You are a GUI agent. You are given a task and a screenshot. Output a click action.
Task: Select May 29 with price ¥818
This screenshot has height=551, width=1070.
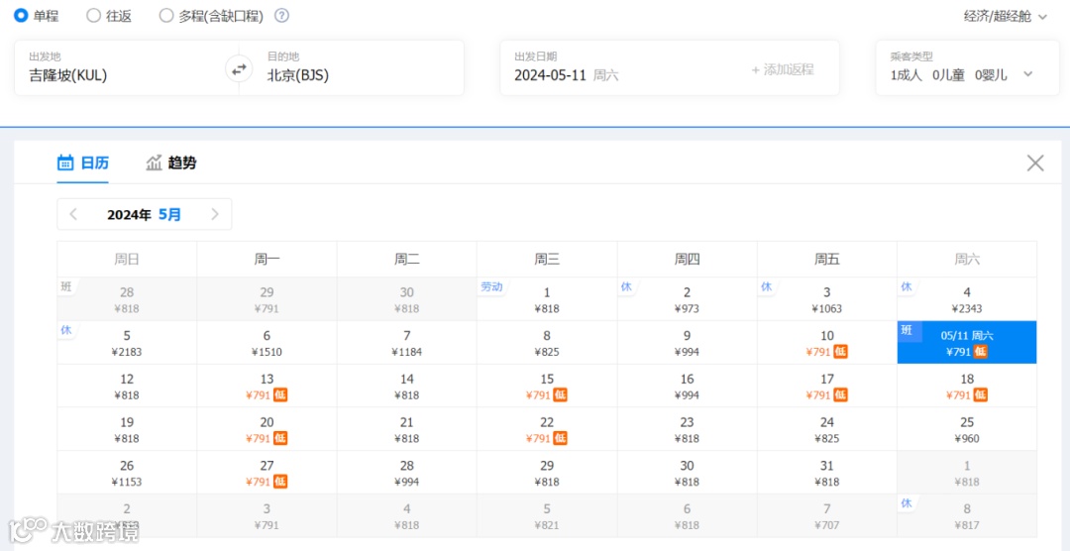547,473
